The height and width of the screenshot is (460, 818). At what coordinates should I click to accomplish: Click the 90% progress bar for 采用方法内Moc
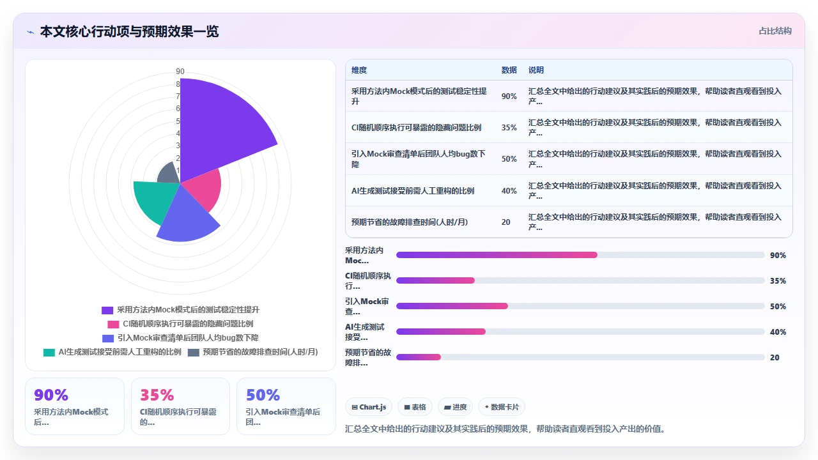580,255
